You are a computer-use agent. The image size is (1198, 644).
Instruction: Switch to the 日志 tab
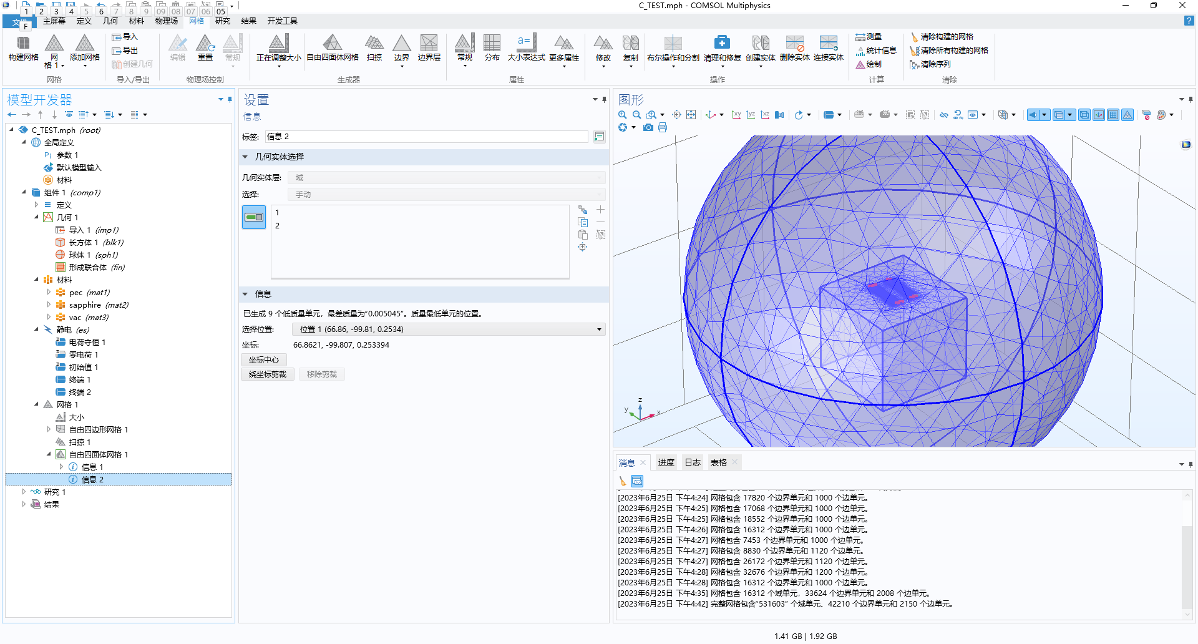pyautogui.click(x=693, y=462)
